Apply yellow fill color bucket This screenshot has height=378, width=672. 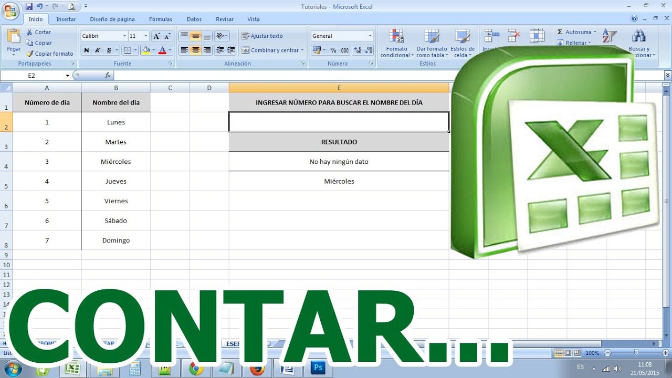146,50
